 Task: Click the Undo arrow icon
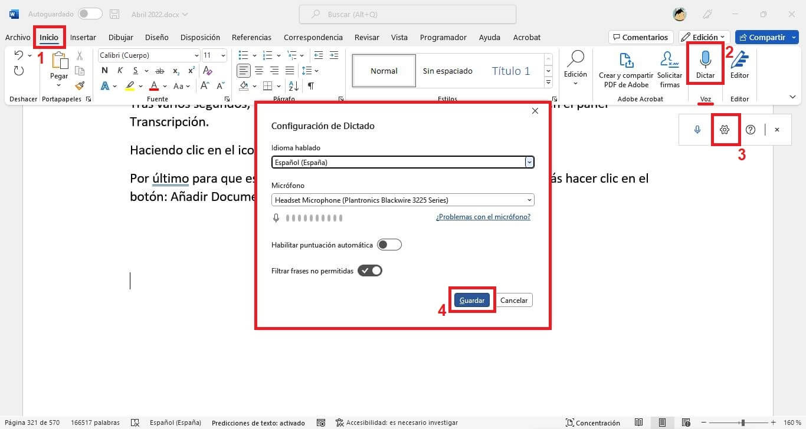(19, 55)
